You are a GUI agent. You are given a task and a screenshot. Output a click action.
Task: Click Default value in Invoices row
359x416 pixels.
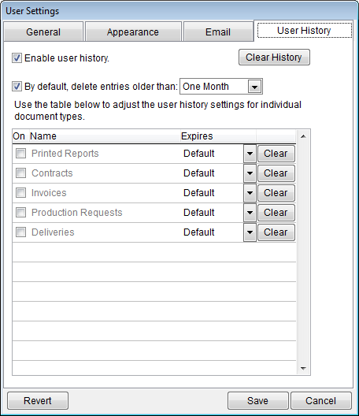click(x=199, y=192)
